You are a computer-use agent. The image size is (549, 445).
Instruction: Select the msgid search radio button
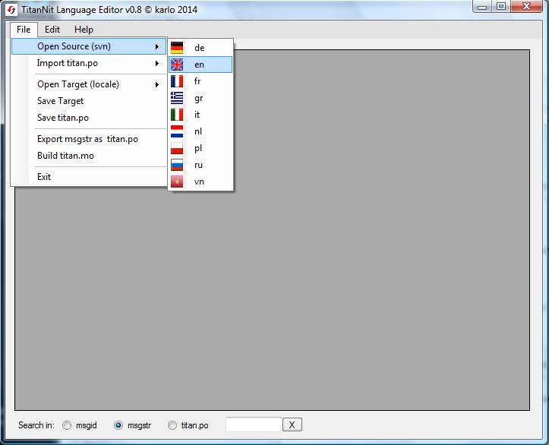(x=68, y=425)
